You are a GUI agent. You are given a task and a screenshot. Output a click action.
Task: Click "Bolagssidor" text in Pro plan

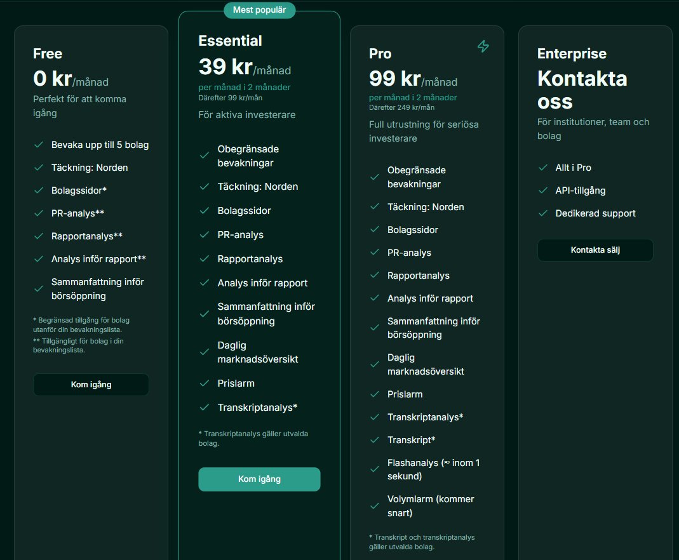coord(413,230)
